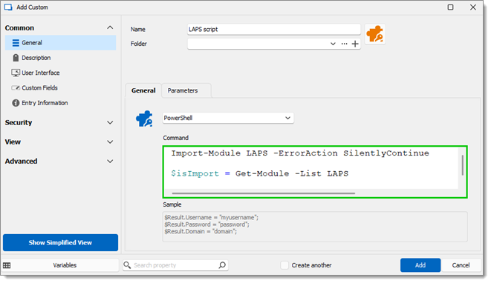Image resolution: width=491 pixels, height=283 pixels.
Task: Click the orange puzzle entry icon
Action: pos(375,34)
